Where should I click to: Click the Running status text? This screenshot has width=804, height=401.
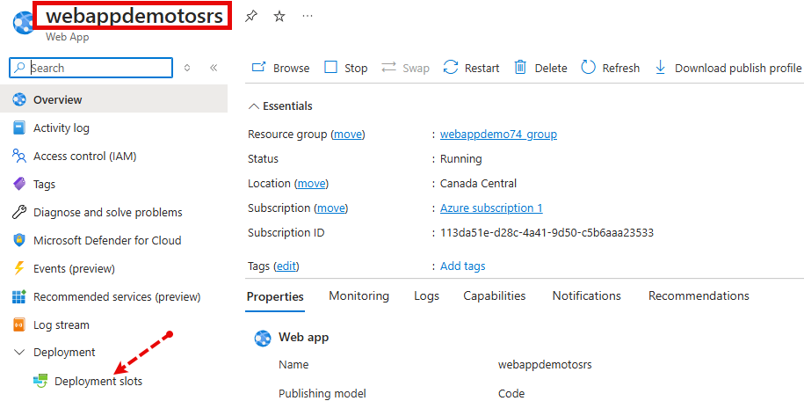(x=461, y=158)
